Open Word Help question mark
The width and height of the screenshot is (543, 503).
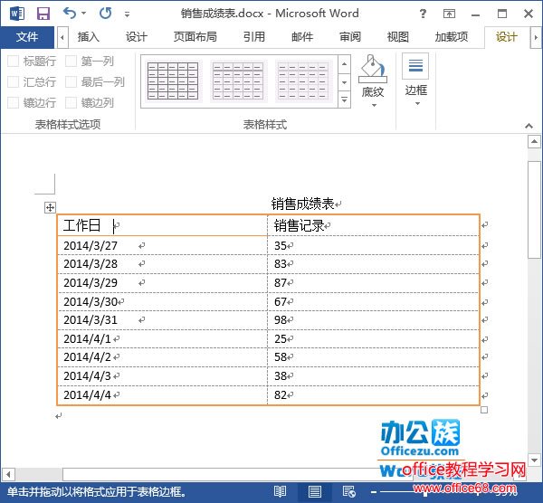point(423,14)
